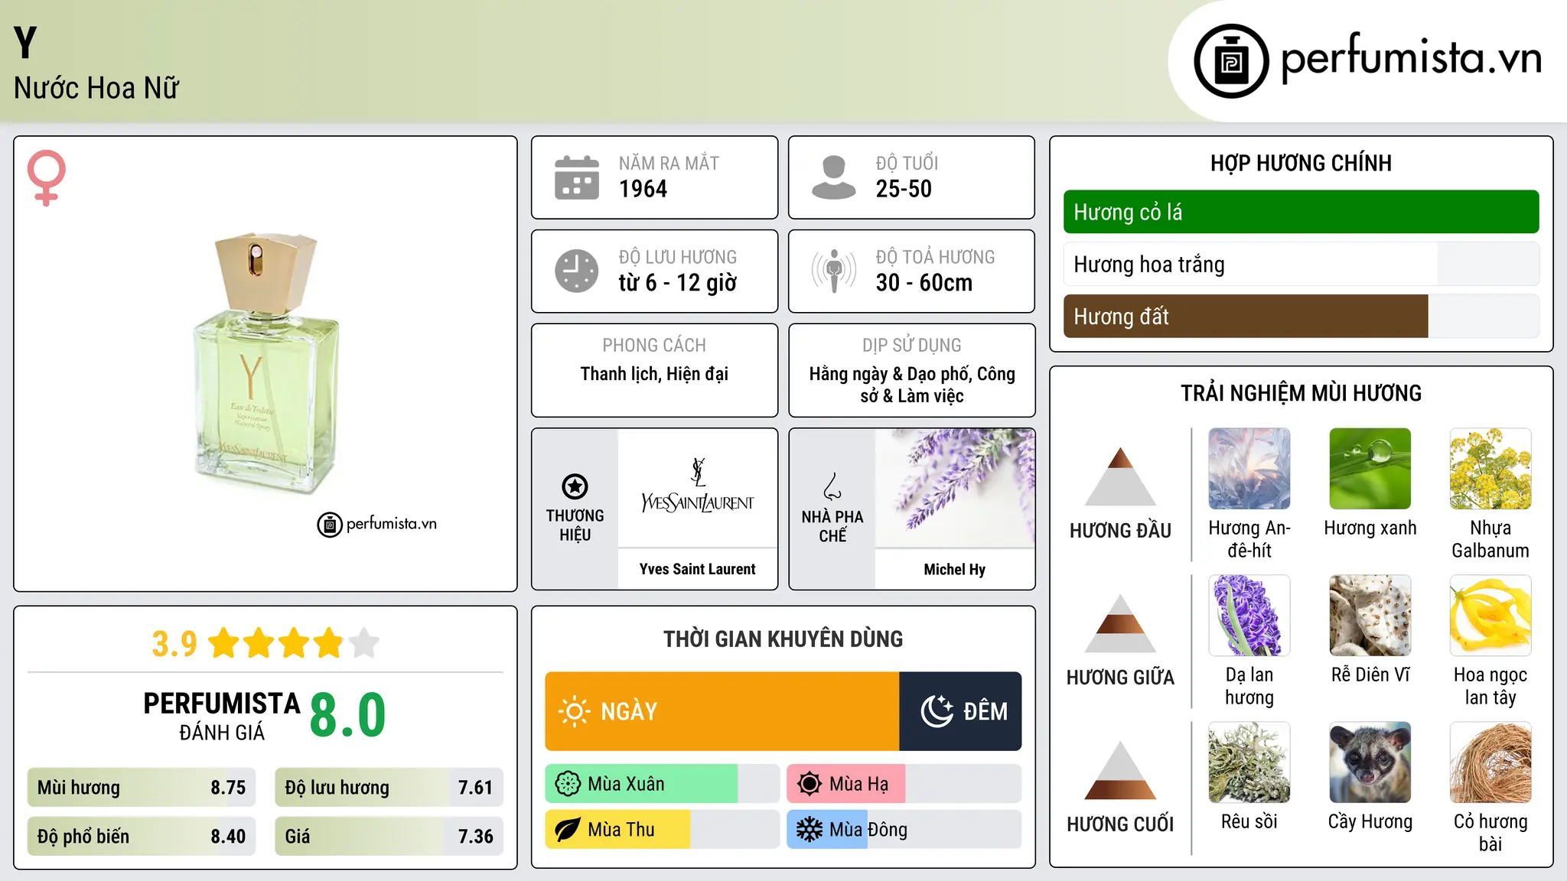Click the Hương cuối pyramid icon
This screenshot has height=881, width=1567.
click(x=1121, y=770)
